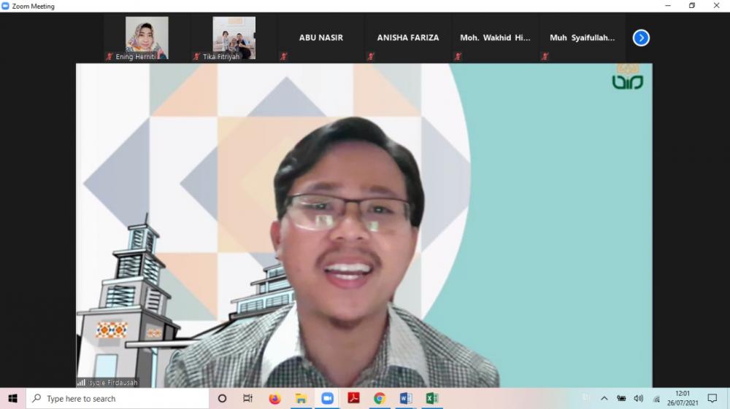Screen dimensions: 730x409
Task: Click the volume speaker tray icon
Action: pyautogui.click(x=639, y=399)
